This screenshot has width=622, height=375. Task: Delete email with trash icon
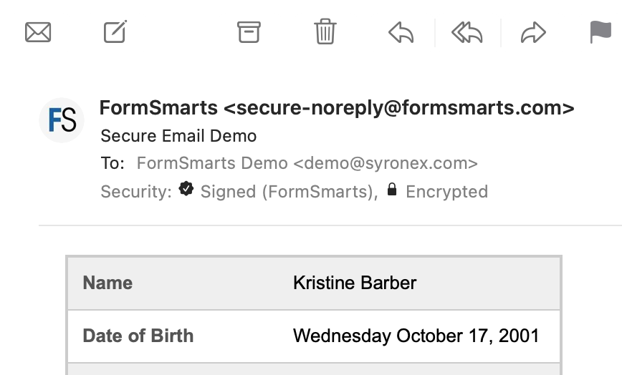click(x=325, y=32)
